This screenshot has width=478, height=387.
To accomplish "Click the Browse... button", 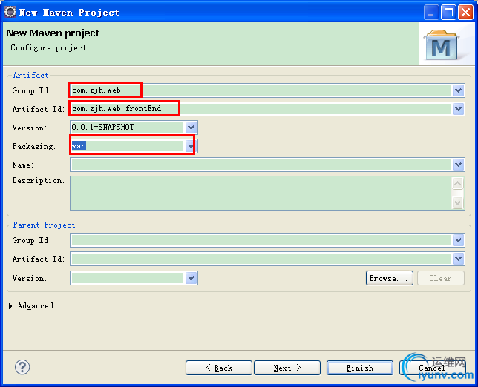I will (389, 278).
